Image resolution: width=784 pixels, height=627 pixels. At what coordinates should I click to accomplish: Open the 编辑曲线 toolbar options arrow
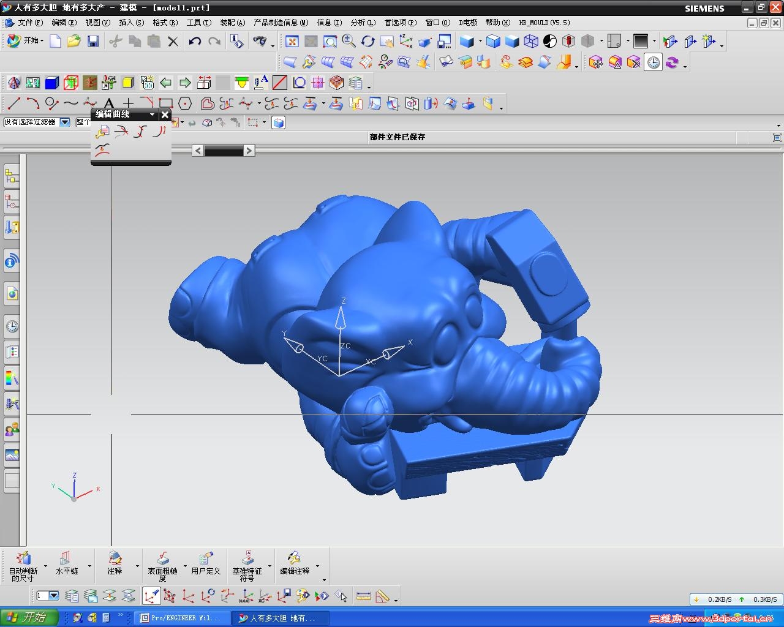click(152, 115)
